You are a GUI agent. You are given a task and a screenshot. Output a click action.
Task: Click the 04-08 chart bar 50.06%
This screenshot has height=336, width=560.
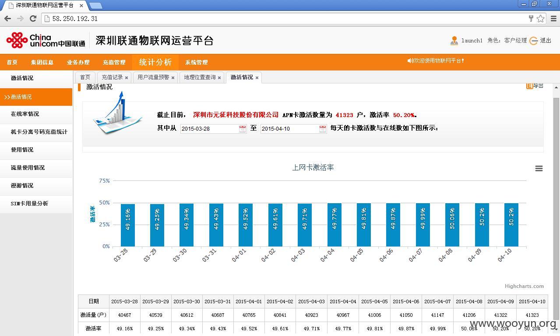(x=452, y=225)
